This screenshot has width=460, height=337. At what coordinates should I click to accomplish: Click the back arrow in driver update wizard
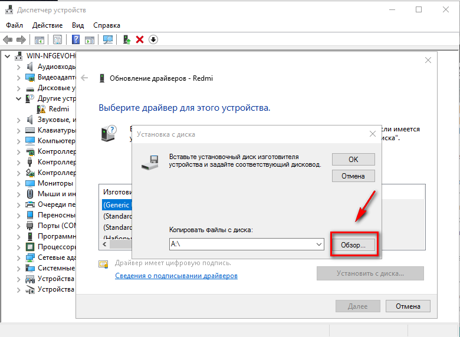pyautogui.click(x=85, y=78)
